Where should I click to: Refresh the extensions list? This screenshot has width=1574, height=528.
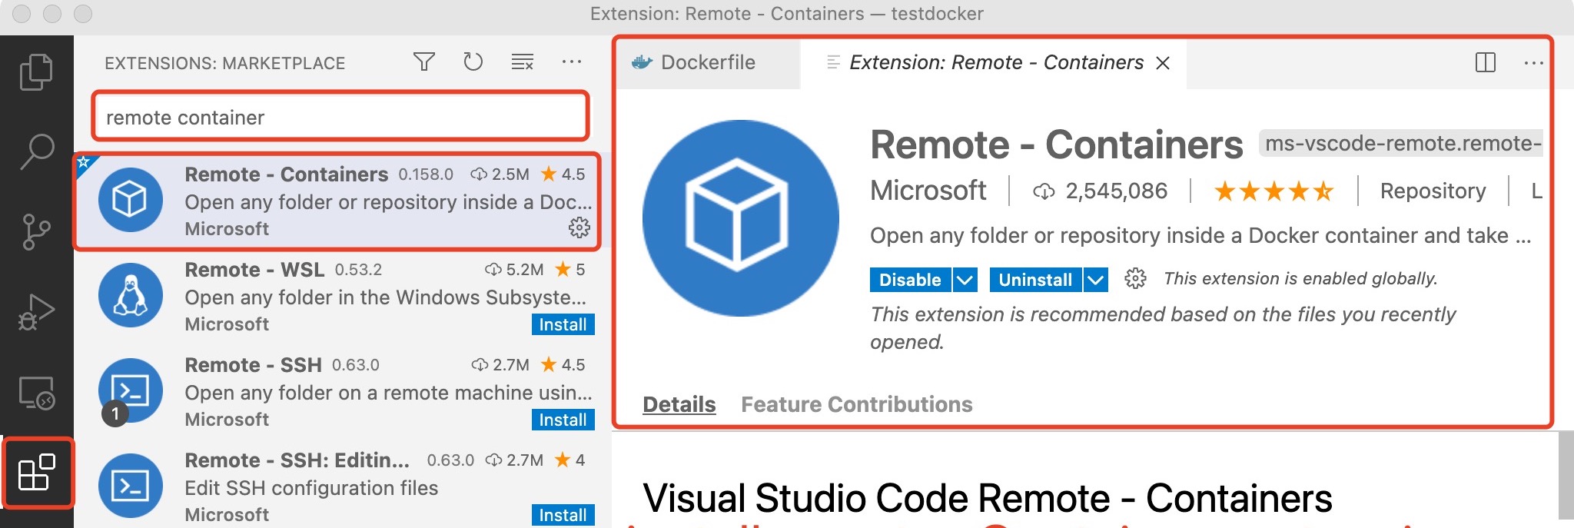pos(473,61)
